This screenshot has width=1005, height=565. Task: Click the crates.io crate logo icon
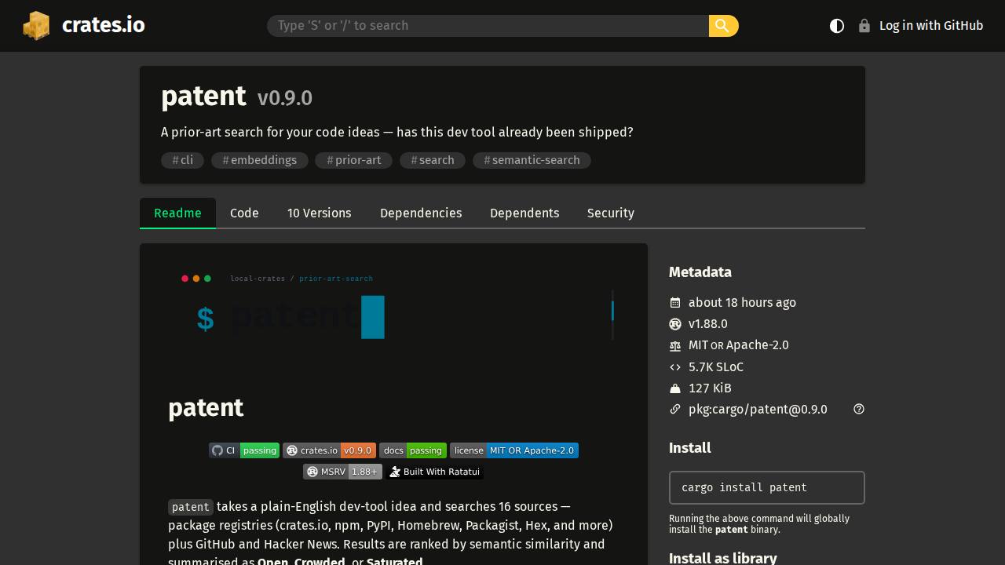36,26
